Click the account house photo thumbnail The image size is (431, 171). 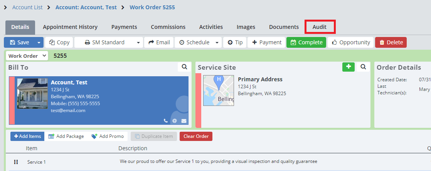(32, 94)
